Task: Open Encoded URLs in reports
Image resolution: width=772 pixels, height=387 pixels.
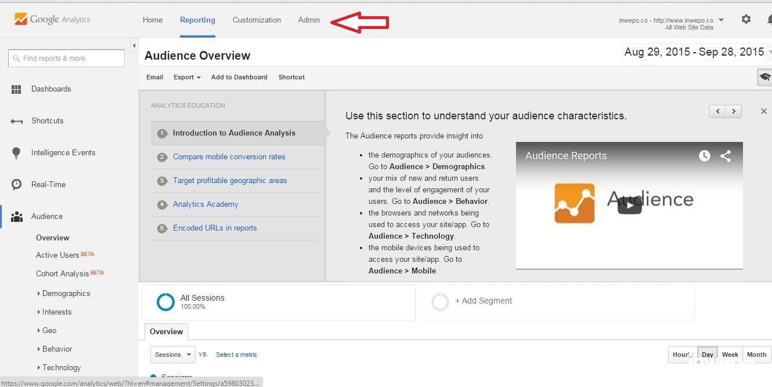Action: (215, 228)
